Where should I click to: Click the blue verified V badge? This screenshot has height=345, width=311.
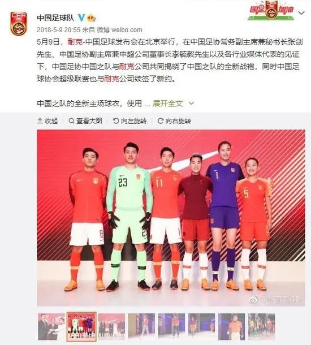point(81,18)
